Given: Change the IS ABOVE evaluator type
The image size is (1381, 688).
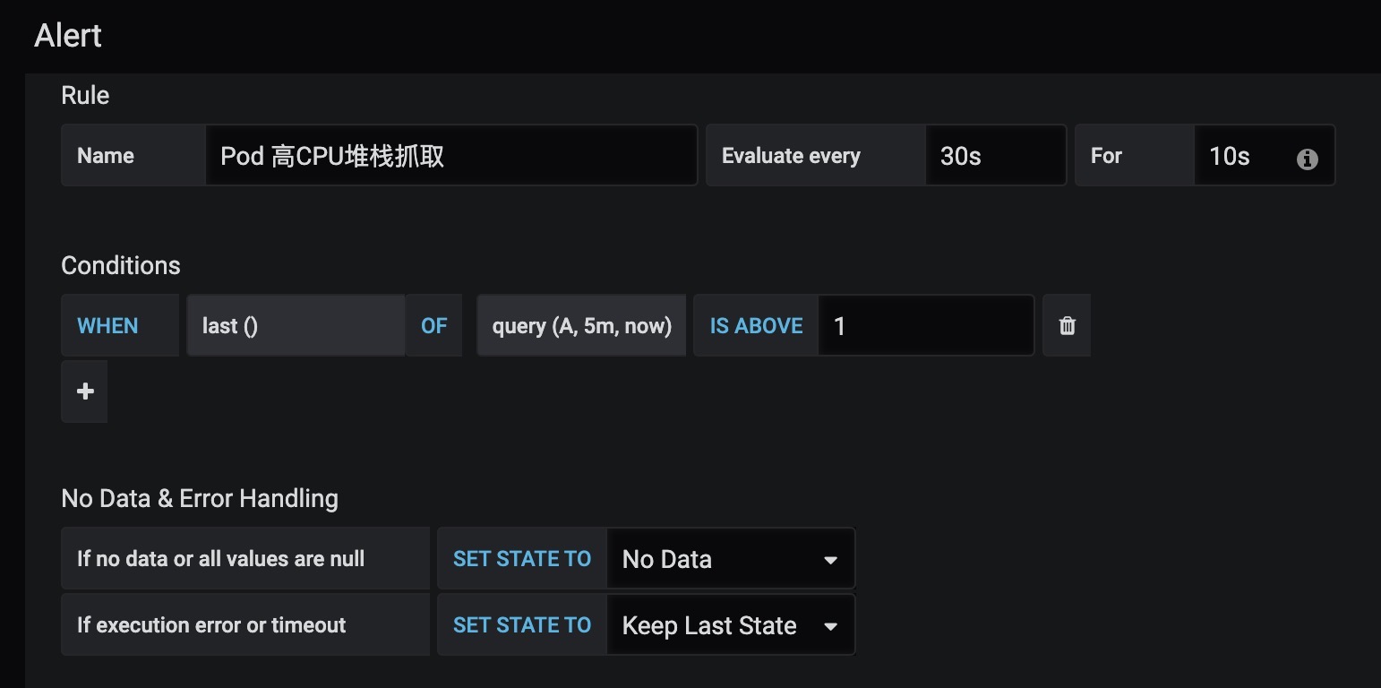Looking at the screenshot, I should (x=756, y=326).
